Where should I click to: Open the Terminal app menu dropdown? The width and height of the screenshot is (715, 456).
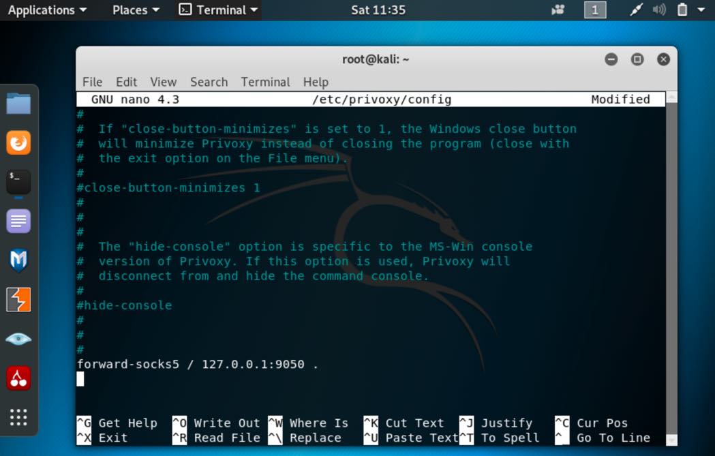pyautogui.click(x=218, y=10)
